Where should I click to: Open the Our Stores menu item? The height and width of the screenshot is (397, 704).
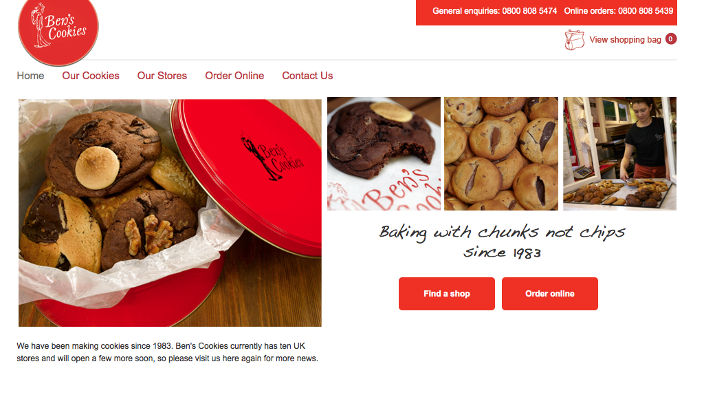162,76
